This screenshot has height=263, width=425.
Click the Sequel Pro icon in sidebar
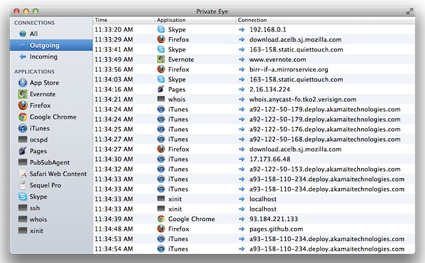23,185
